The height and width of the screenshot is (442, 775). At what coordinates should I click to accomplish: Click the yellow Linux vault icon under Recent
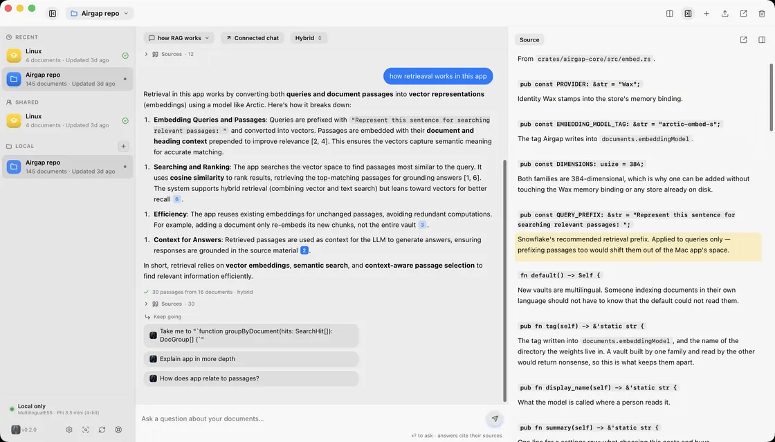coord(14,55)
